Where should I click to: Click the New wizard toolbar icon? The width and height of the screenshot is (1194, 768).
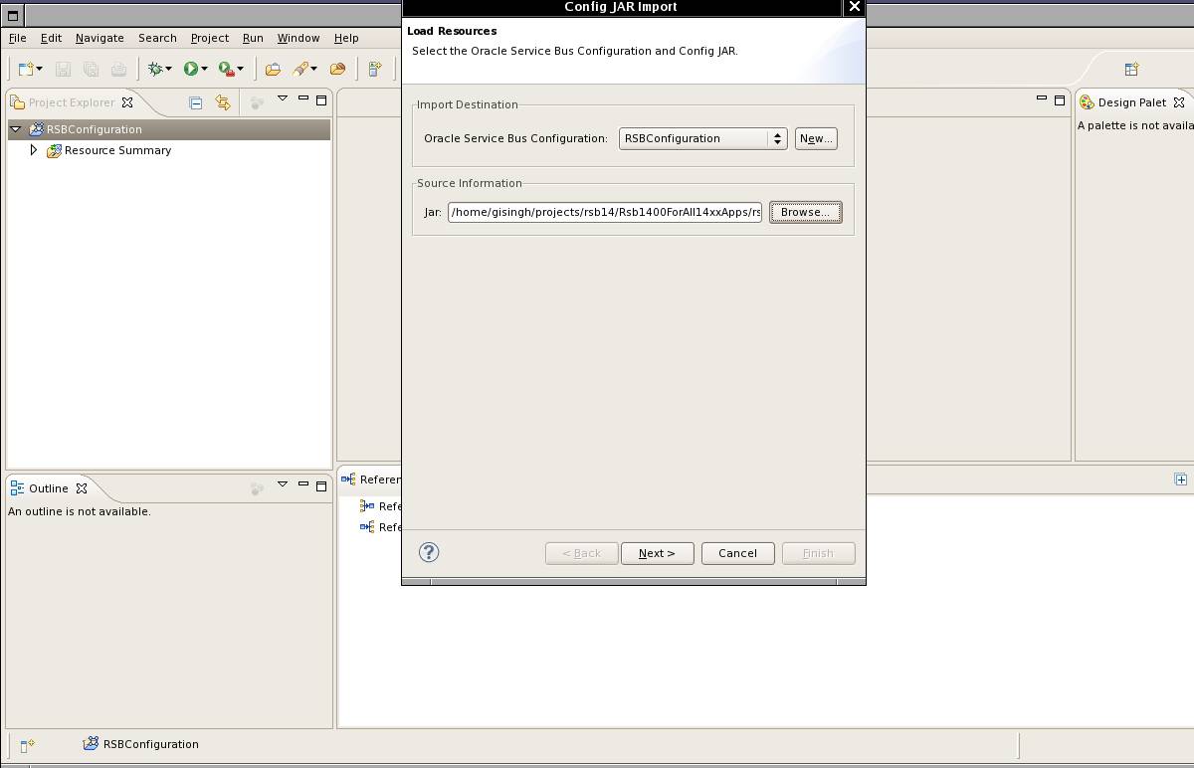coord(26,69)
